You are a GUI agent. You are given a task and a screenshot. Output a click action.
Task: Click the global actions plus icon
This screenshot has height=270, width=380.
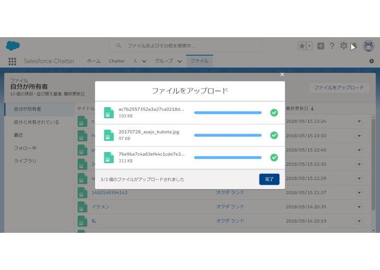[x=320, y=46]
